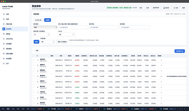This screenshot has height=111, width=189.
Task: Click the 补偿天数 stepper arrows
Action: coord(53,42)
